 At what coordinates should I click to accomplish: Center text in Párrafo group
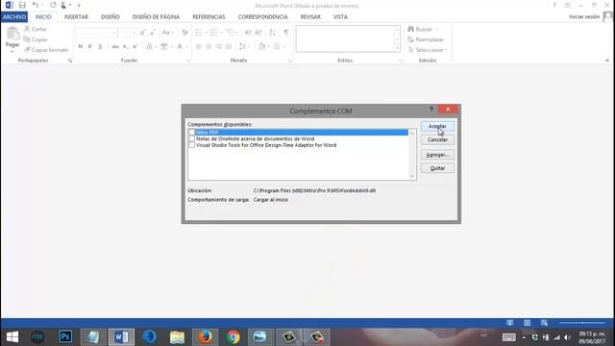[209, 46]
